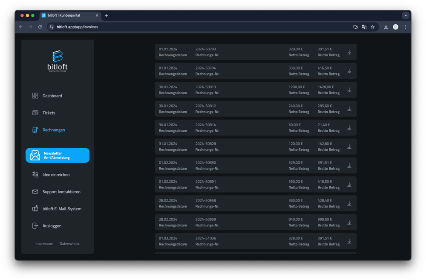This screenshot has width=426, height=280.
Task: Click the date 31.01.2024
Action: (x=168, y=144)
